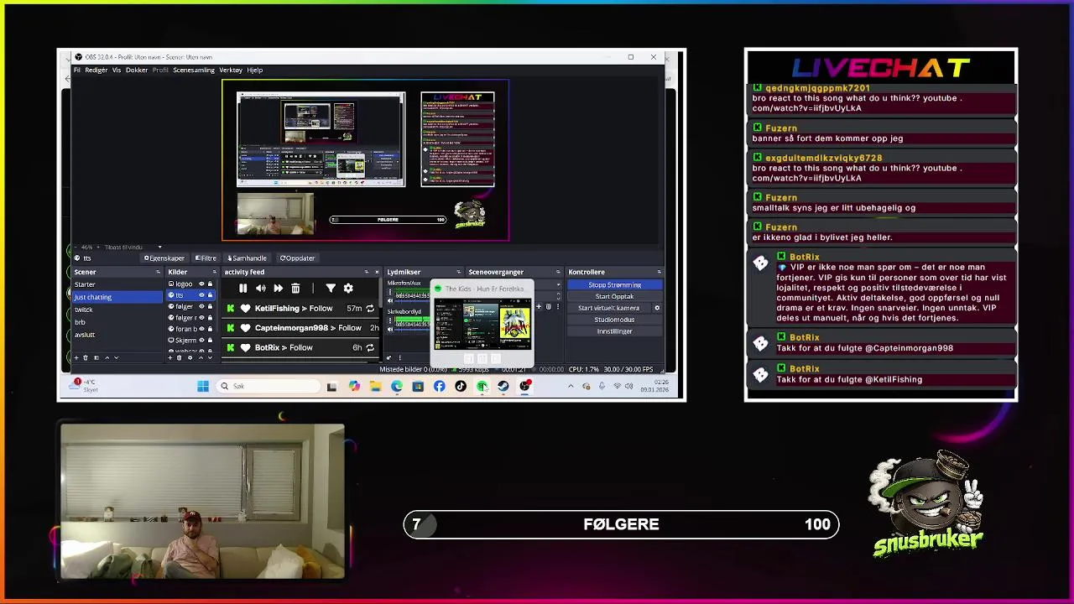The image size is (1074, 604).
Task: Open the activity feed gear settings
Action: click(x=348, y=289)
